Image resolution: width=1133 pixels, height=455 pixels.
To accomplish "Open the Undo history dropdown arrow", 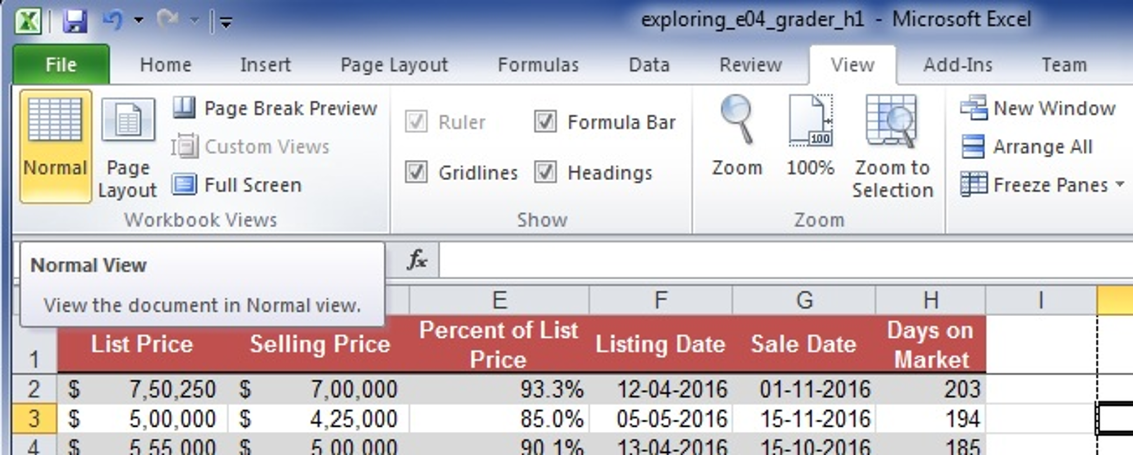I will 138,21.
